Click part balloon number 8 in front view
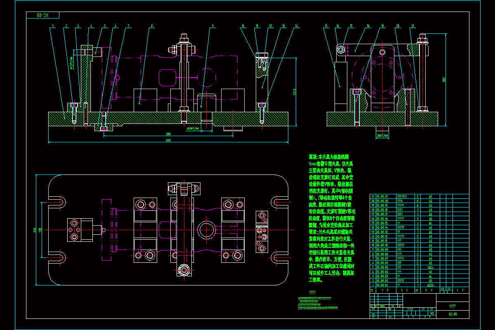The height and width of the screenshot is (330, 495). coord(152,26)
